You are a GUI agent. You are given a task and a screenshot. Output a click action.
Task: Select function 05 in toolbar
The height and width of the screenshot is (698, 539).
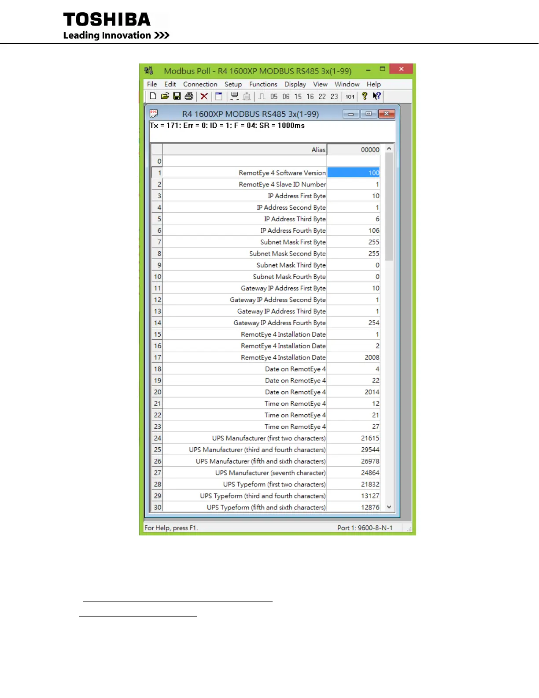click(x=274, y=97)
